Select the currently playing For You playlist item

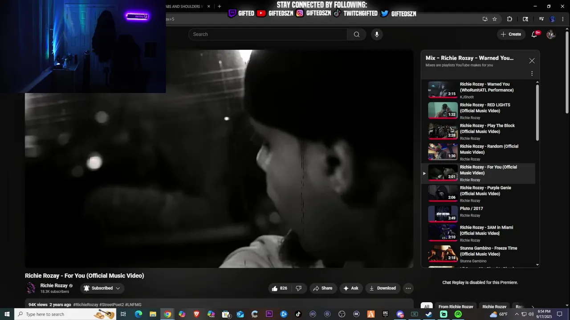(x=478, y=173)
